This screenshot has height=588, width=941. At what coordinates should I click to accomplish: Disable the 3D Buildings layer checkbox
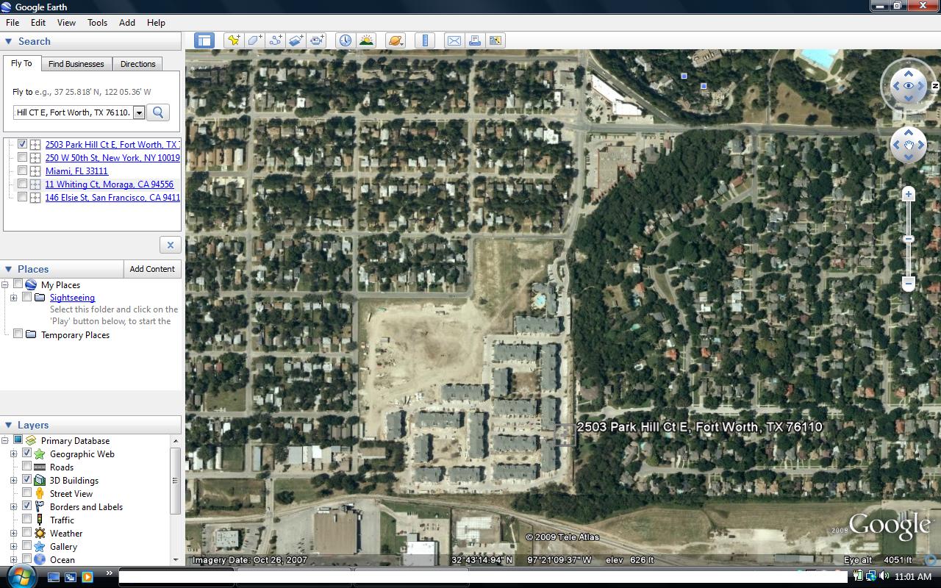(27, 480)
